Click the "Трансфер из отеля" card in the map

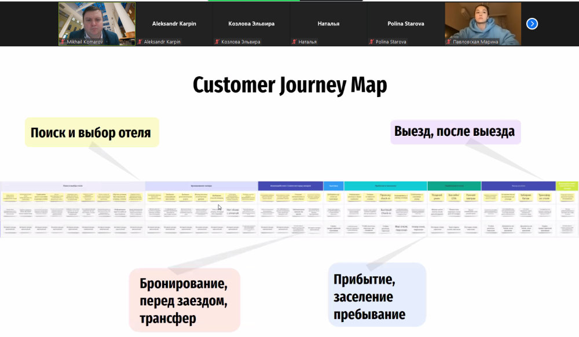point(544,197)
